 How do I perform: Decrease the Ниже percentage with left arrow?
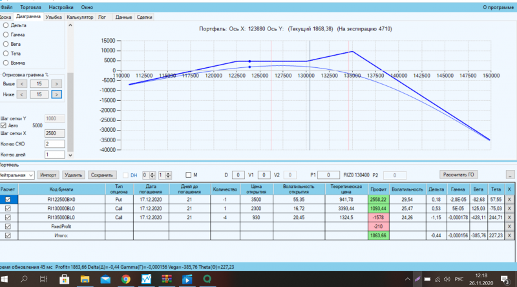[x=22, y=94]
